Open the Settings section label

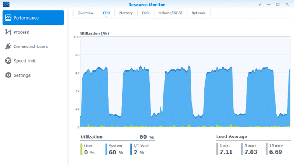22,75
